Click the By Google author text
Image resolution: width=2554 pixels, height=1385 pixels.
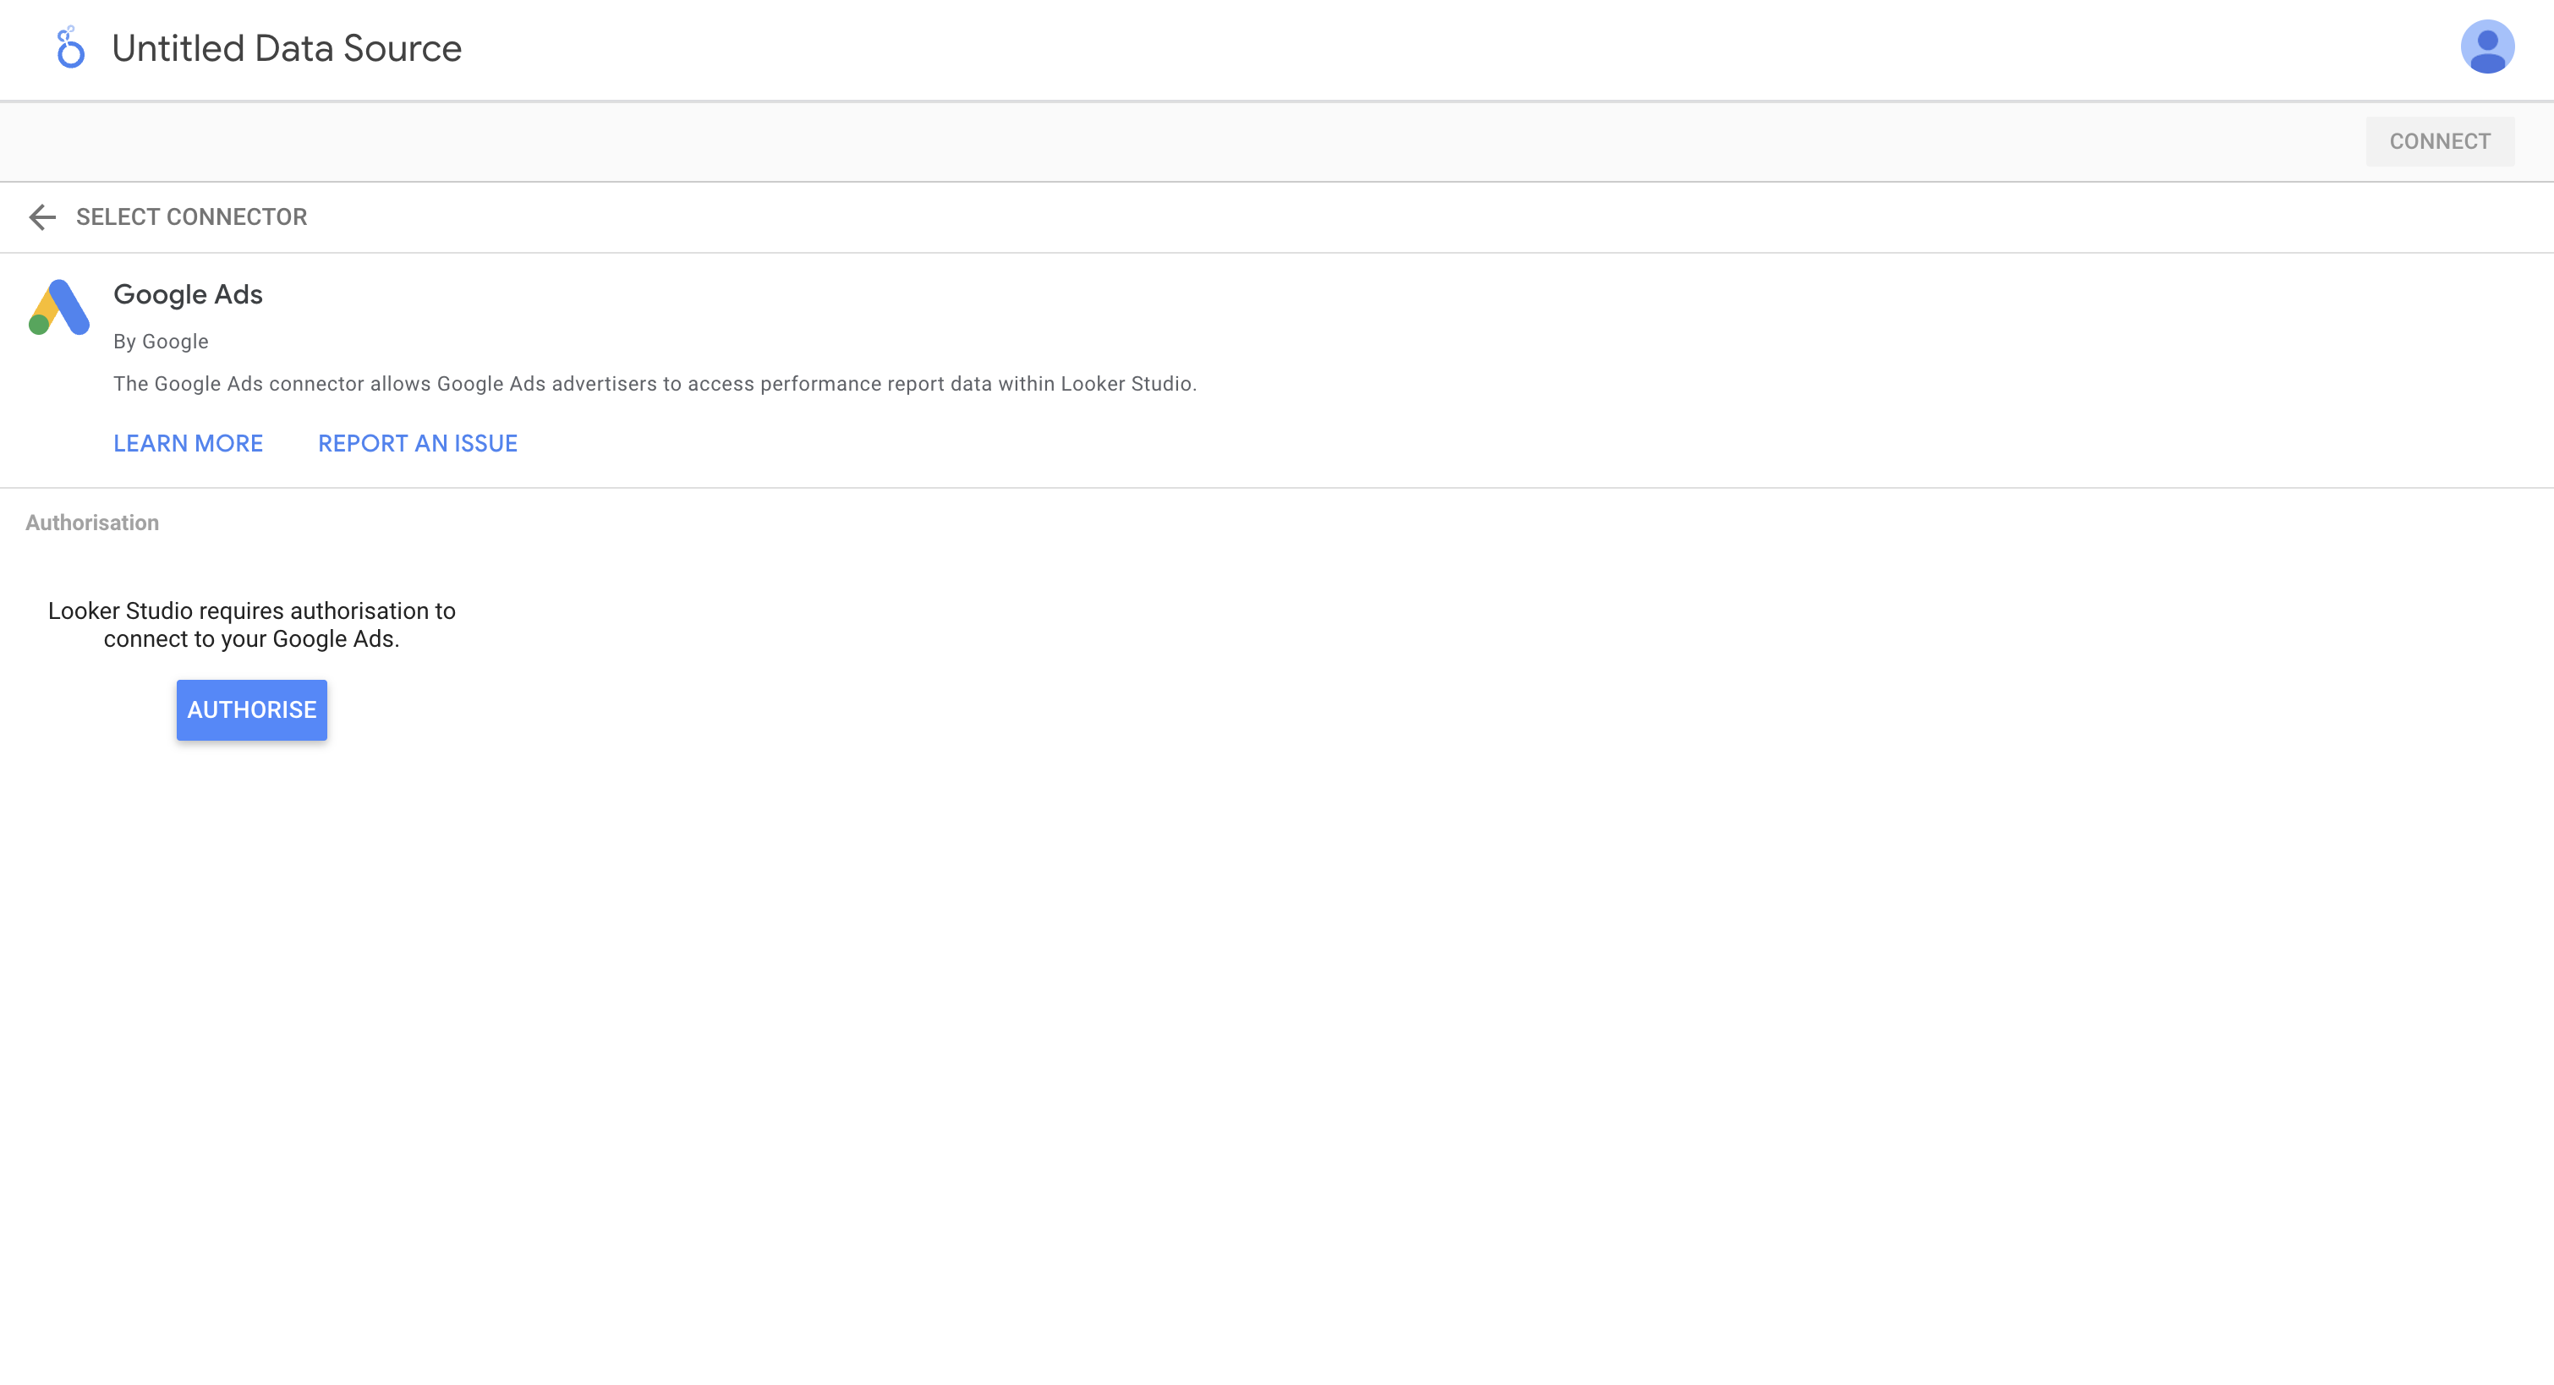(161, 341)
